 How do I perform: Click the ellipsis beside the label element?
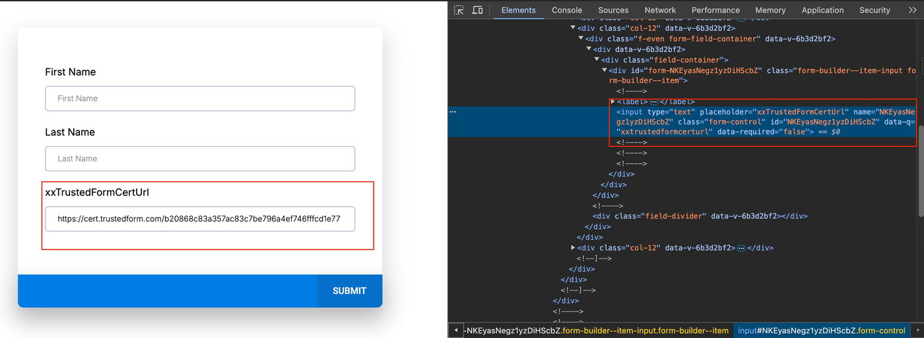654,101
